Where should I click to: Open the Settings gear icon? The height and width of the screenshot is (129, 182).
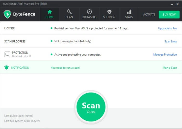click(109, 12)
